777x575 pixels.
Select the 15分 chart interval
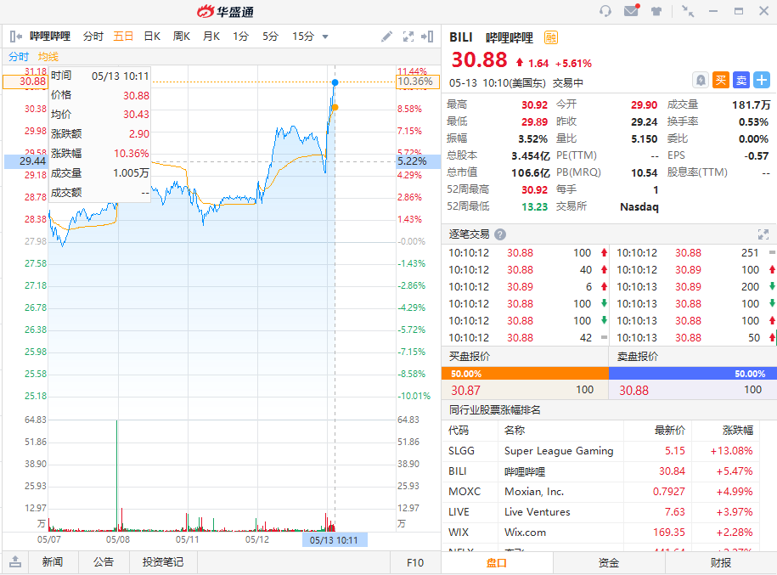(x=303, y=37)
